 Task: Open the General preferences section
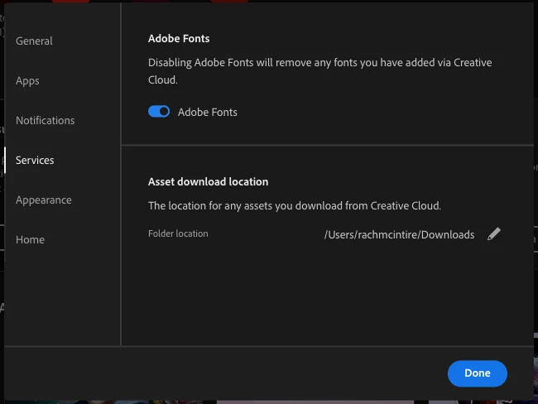(x=34, y=41)
